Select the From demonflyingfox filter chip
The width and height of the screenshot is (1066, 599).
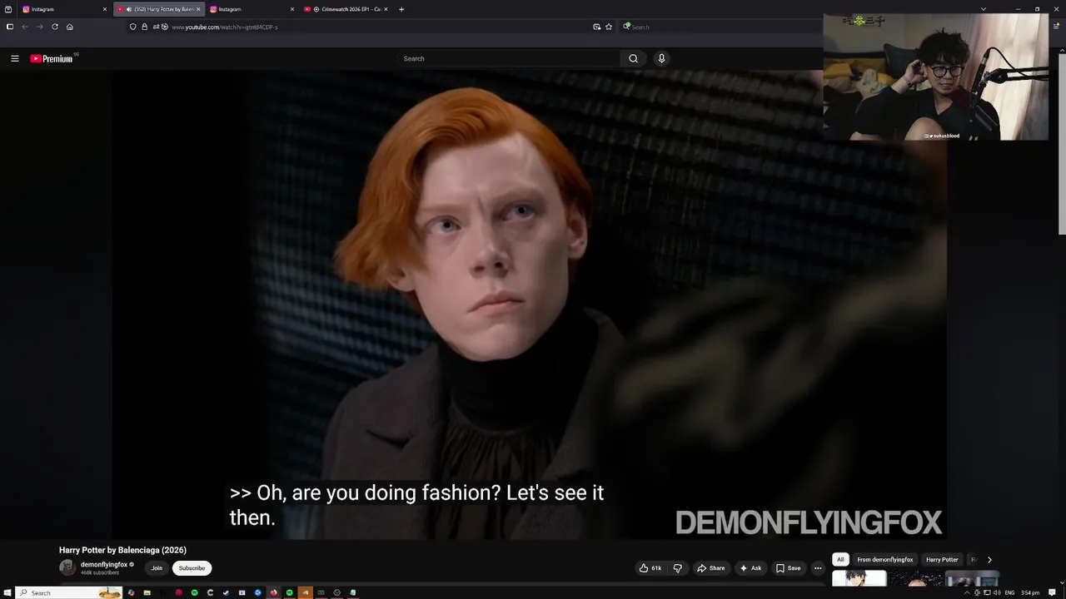tap(884, 560)
